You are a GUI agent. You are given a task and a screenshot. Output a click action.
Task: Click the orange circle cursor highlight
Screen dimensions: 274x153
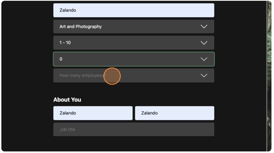112,76
